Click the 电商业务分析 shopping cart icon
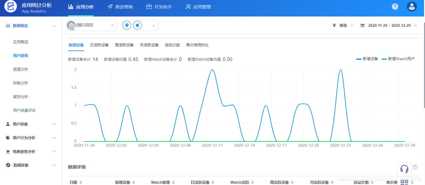Image resolution: width=425 pixels, height=185 pixels. [8, 152]
